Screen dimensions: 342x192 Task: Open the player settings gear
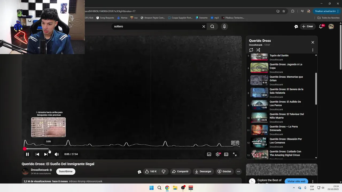[218, 154]
